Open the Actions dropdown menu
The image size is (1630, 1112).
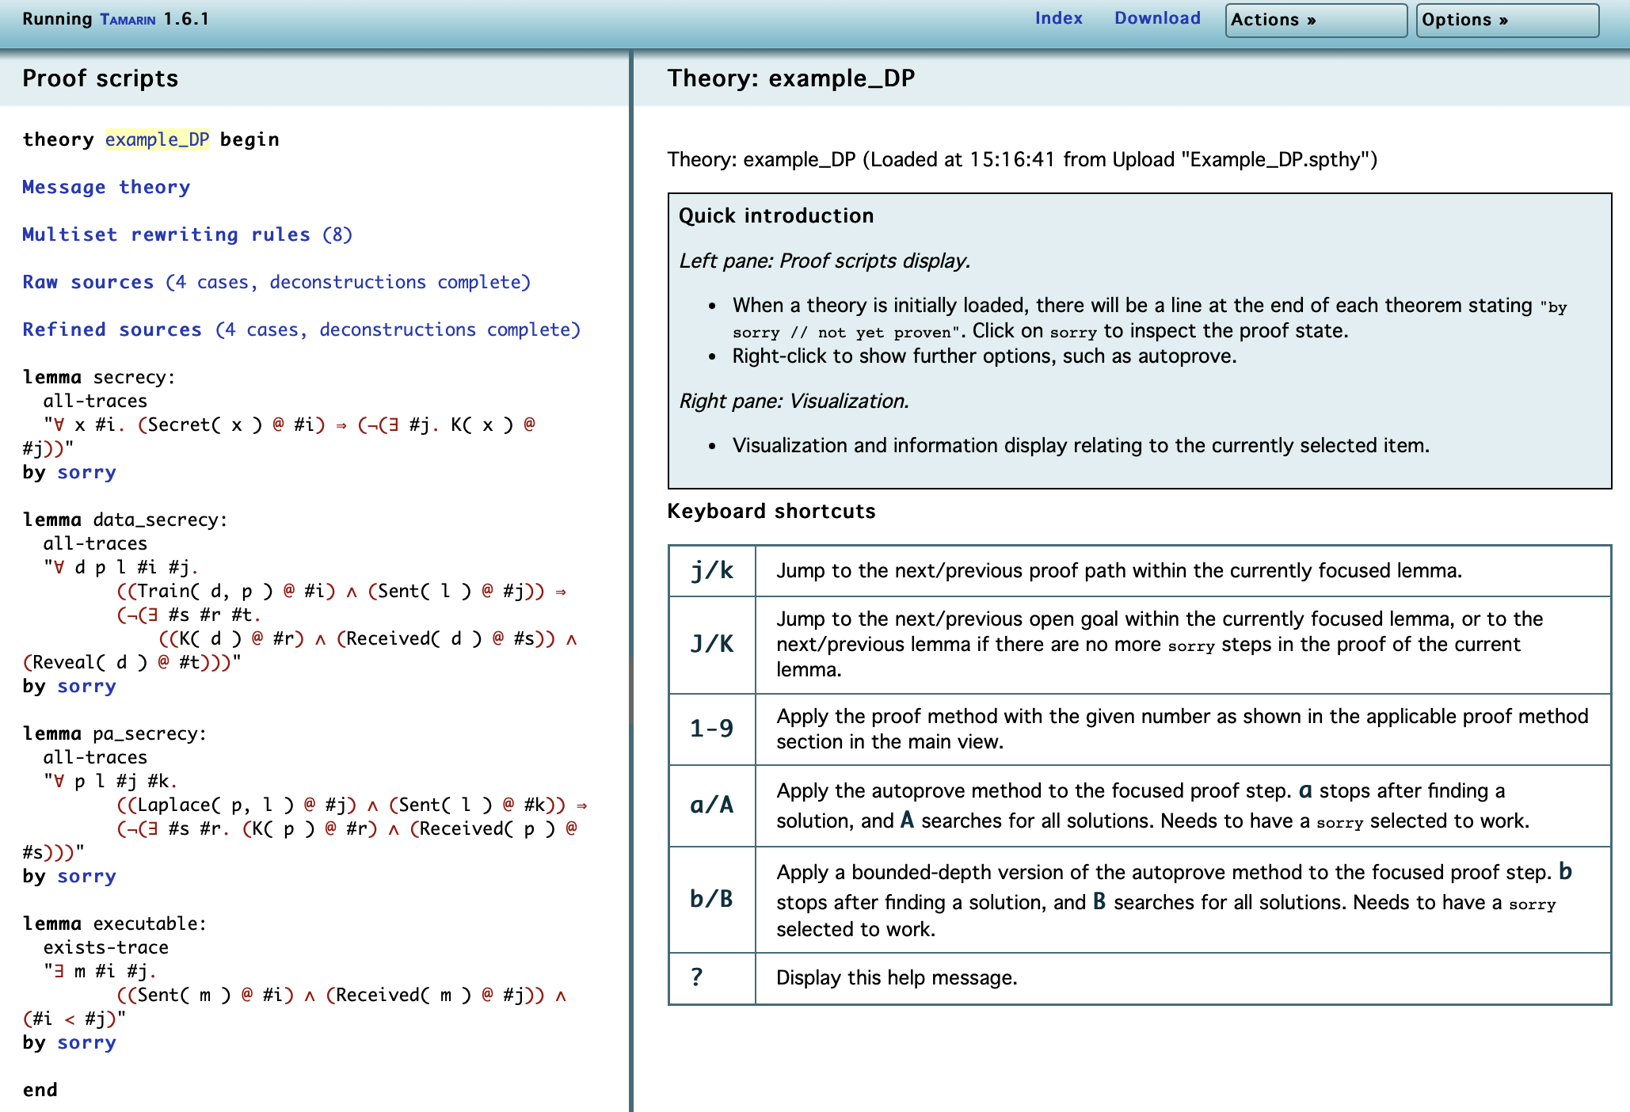(x=1316, y=20)
